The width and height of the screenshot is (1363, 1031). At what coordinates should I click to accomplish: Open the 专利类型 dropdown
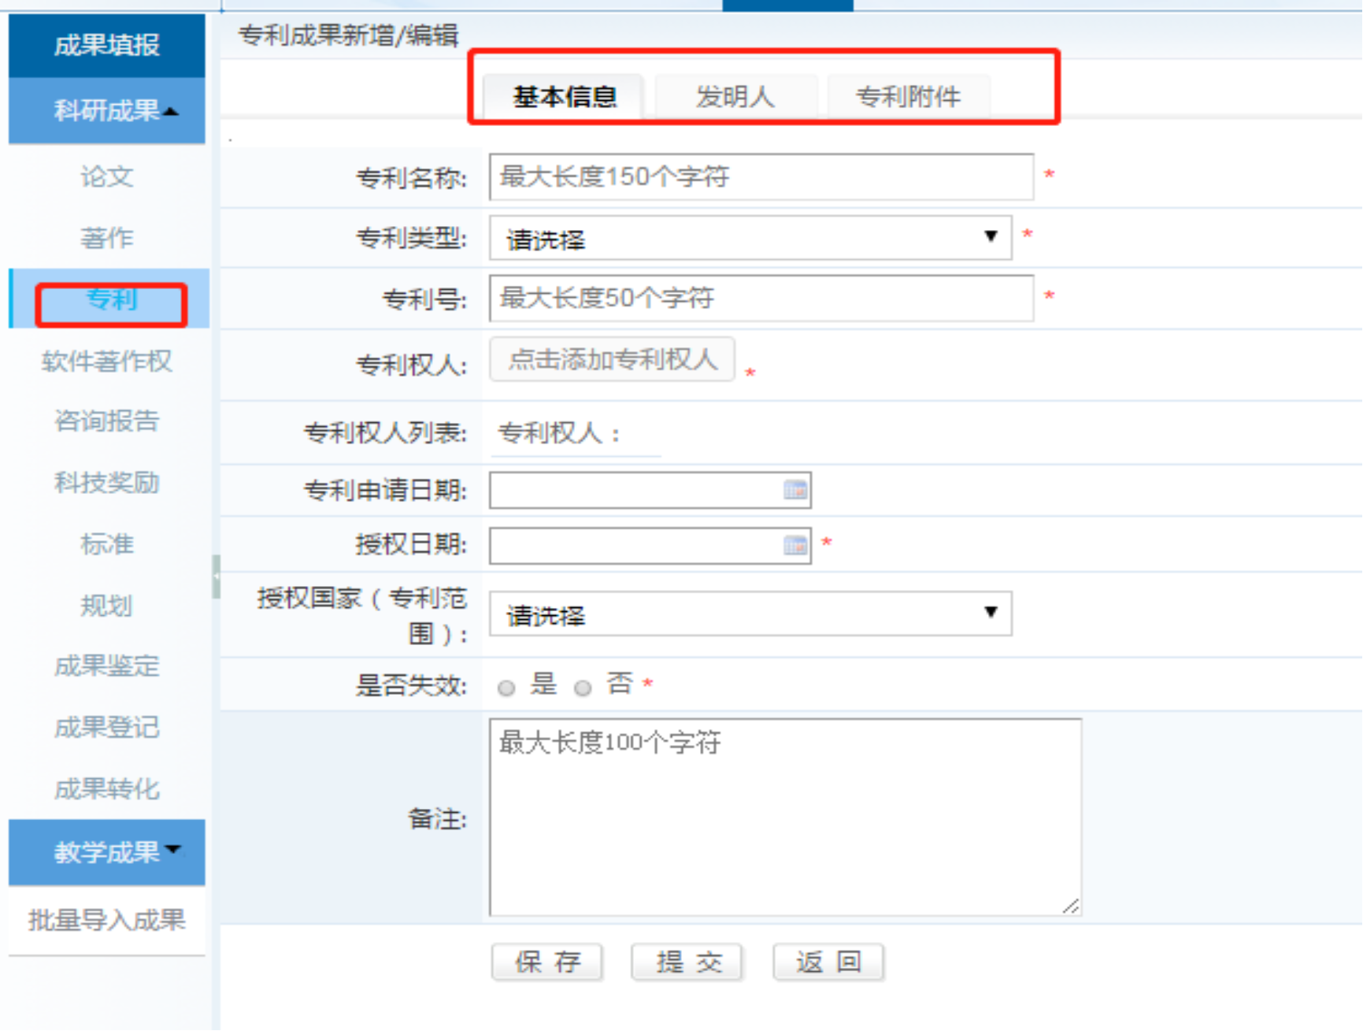click(x=750, y=238)
